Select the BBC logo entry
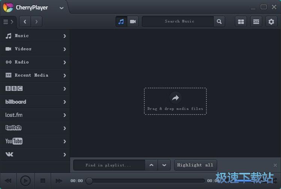281x189 pixels. coord(14,88)
